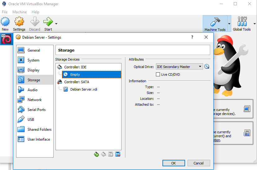The height and width of the screenshot is (170, 257).
Task: Click the Details tool icon in background window
Action: point(247,109)
